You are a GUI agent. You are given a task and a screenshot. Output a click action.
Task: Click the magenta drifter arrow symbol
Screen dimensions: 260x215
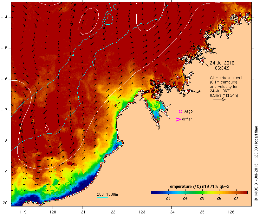tap(179, 120)
